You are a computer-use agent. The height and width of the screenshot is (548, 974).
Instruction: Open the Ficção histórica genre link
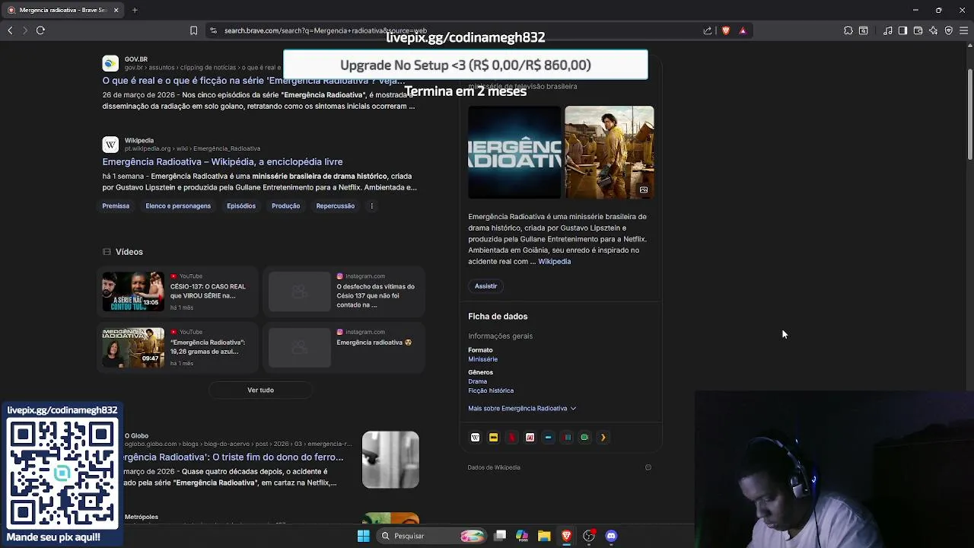click(491, 390)
